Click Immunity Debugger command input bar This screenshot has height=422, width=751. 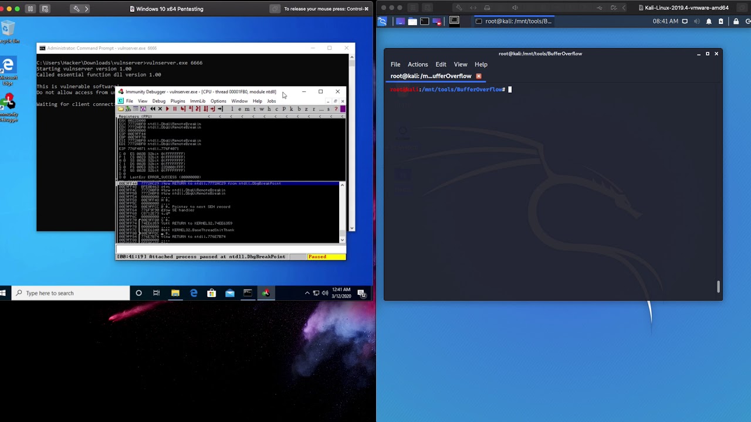(230, 249)
